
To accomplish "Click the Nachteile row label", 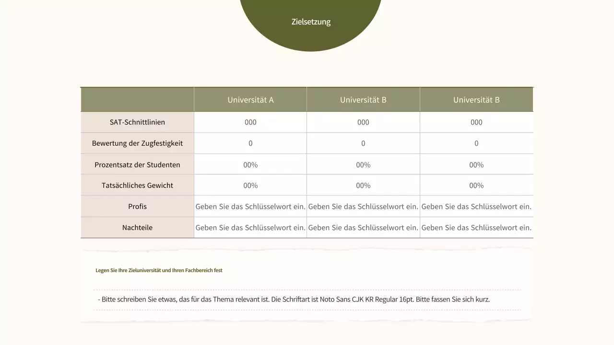I will point(137,228).
